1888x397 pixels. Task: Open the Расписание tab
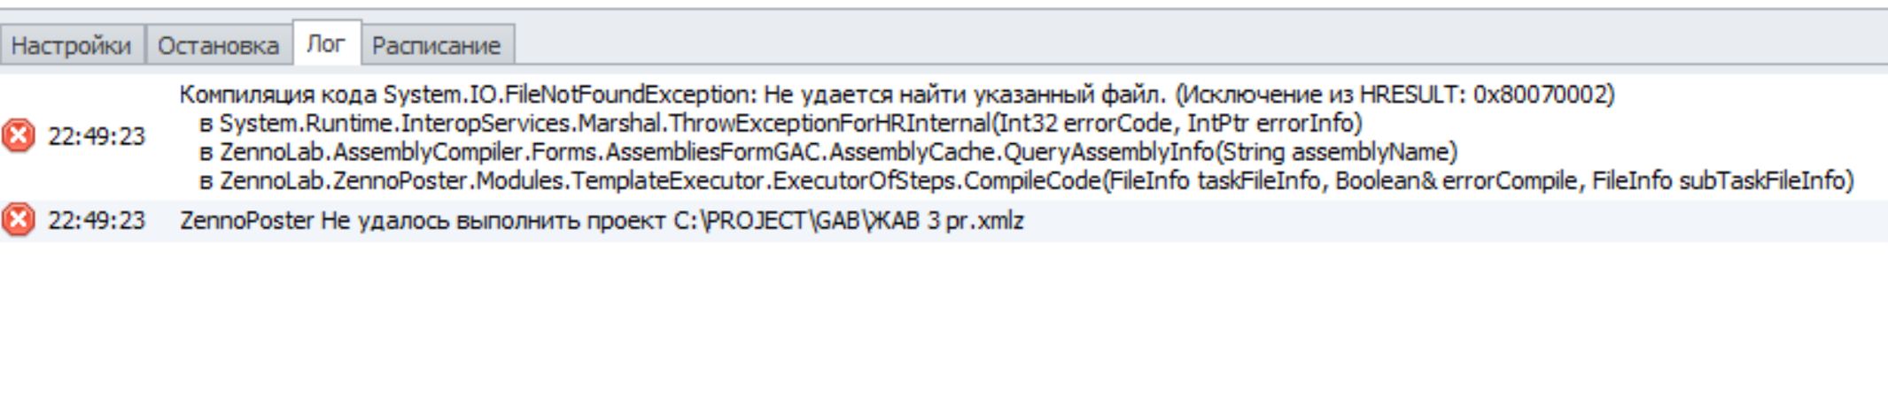click(437, 45)
